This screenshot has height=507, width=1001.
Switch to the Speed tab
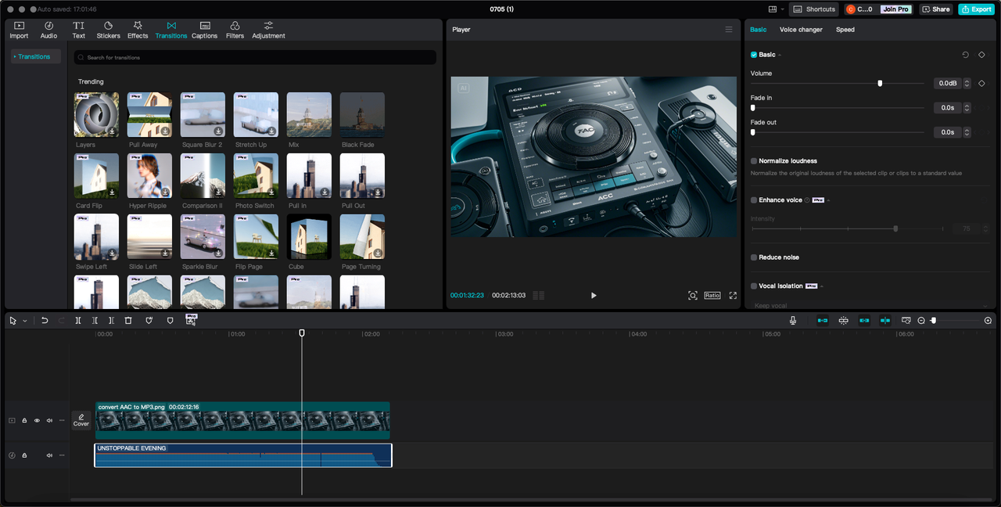point(845,30)
